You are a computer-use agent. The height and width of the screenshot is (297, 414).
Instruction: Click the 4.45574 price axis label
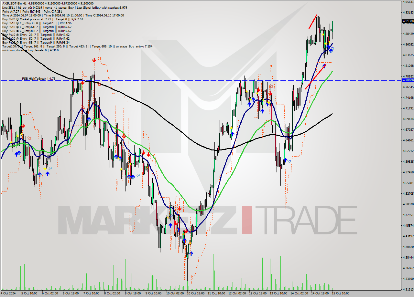[408, 225]
